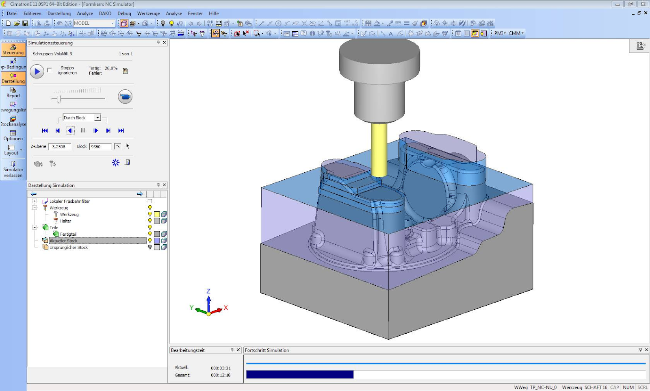Open the Editieren menu

point(32,13)
